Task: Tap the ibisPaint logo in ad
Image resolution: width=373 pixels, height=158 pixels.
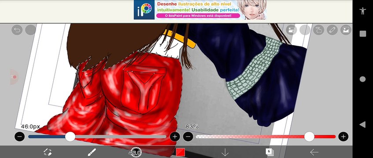Action: (x=144, y=10)
